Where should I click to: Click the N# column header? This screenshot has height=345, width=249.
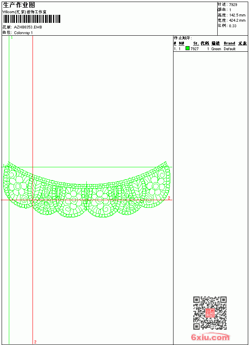[182, 43]
